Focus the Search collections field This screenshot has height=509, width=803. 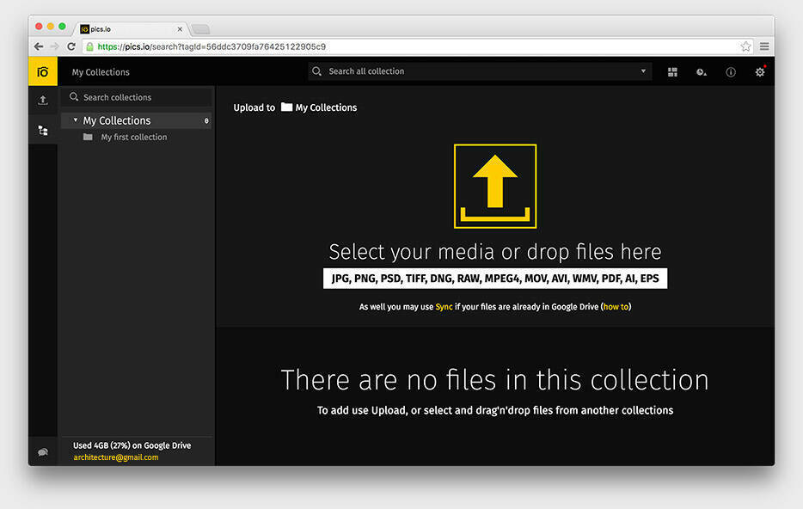136,97
